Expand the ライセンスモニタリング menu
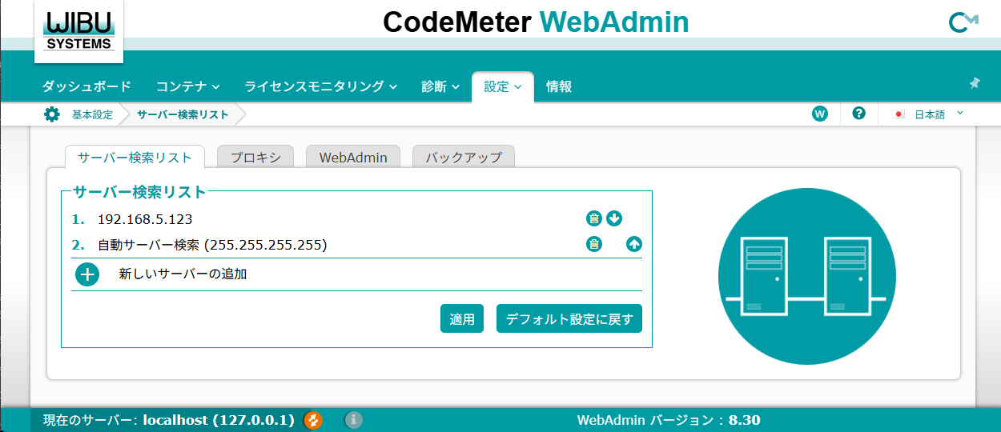Image resolution: width=1001 pixels, height=432 pixels. [321, 86]
